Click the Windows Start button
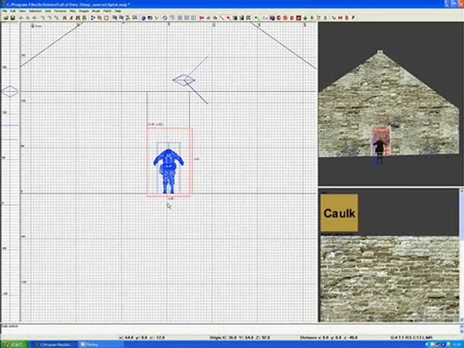This screenshot has width=464, height=348. click(x=14, y=345)
